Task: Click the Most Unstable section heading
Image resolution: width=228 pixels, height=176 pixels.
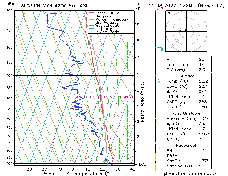Action: pos(186,113)
